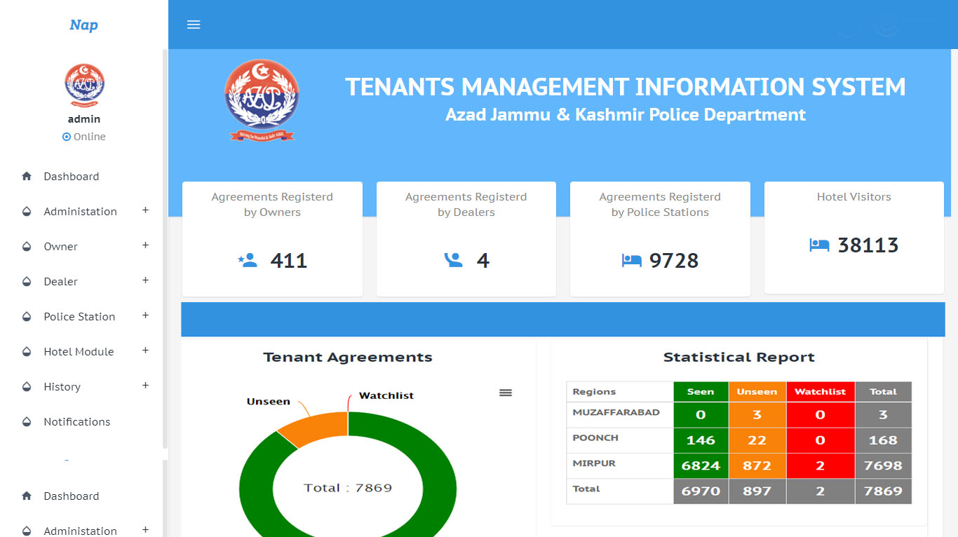958x537 pixels.
Task: Click the hamburger menu icon in top bar
Action: click(194, 25)
